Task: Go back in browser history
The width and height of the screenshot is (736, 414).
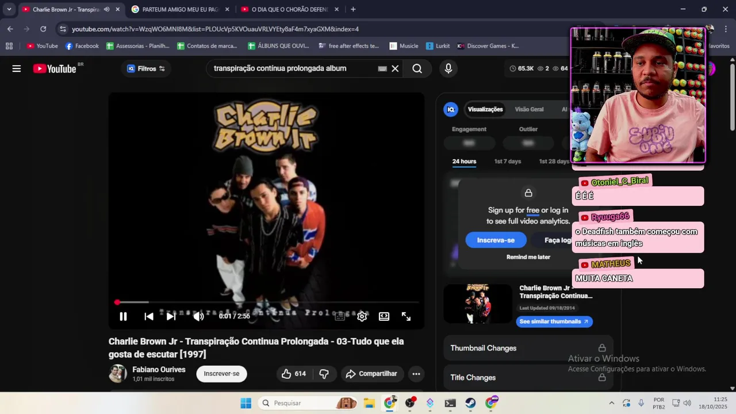Action: click(x=10, y=29)
